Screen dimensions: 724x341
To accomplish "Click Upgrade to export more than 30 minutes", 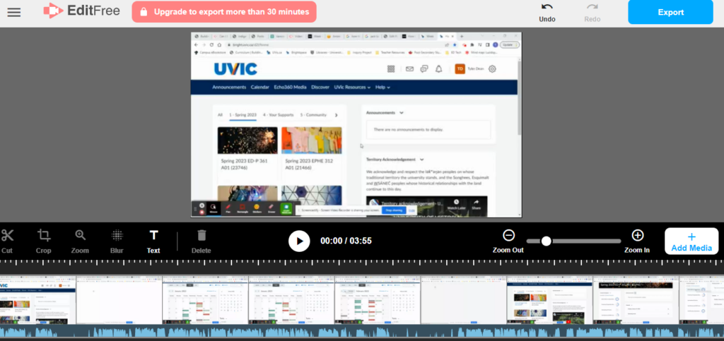I will pos(224,12).
